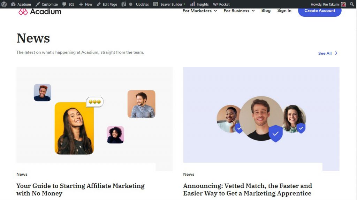Open the Beaver Builder menu
Image resolution: width=357 pixels, height=200 pixels.
pos(169,4)
